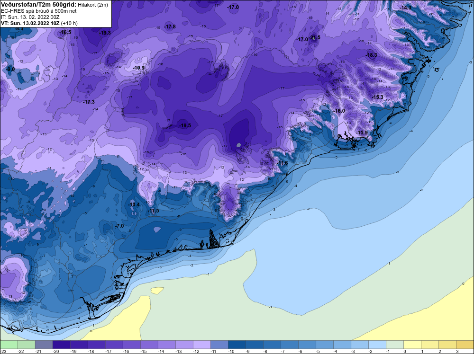Click the -18.3 temperature label

coord(371,55)
